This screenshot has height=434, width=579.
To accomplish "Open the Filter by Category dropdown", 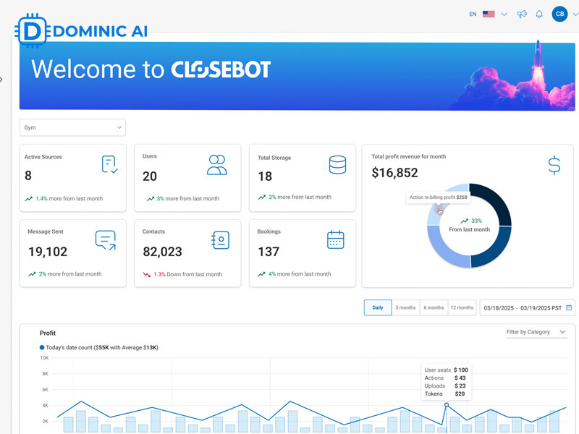I will click(534, 332).
